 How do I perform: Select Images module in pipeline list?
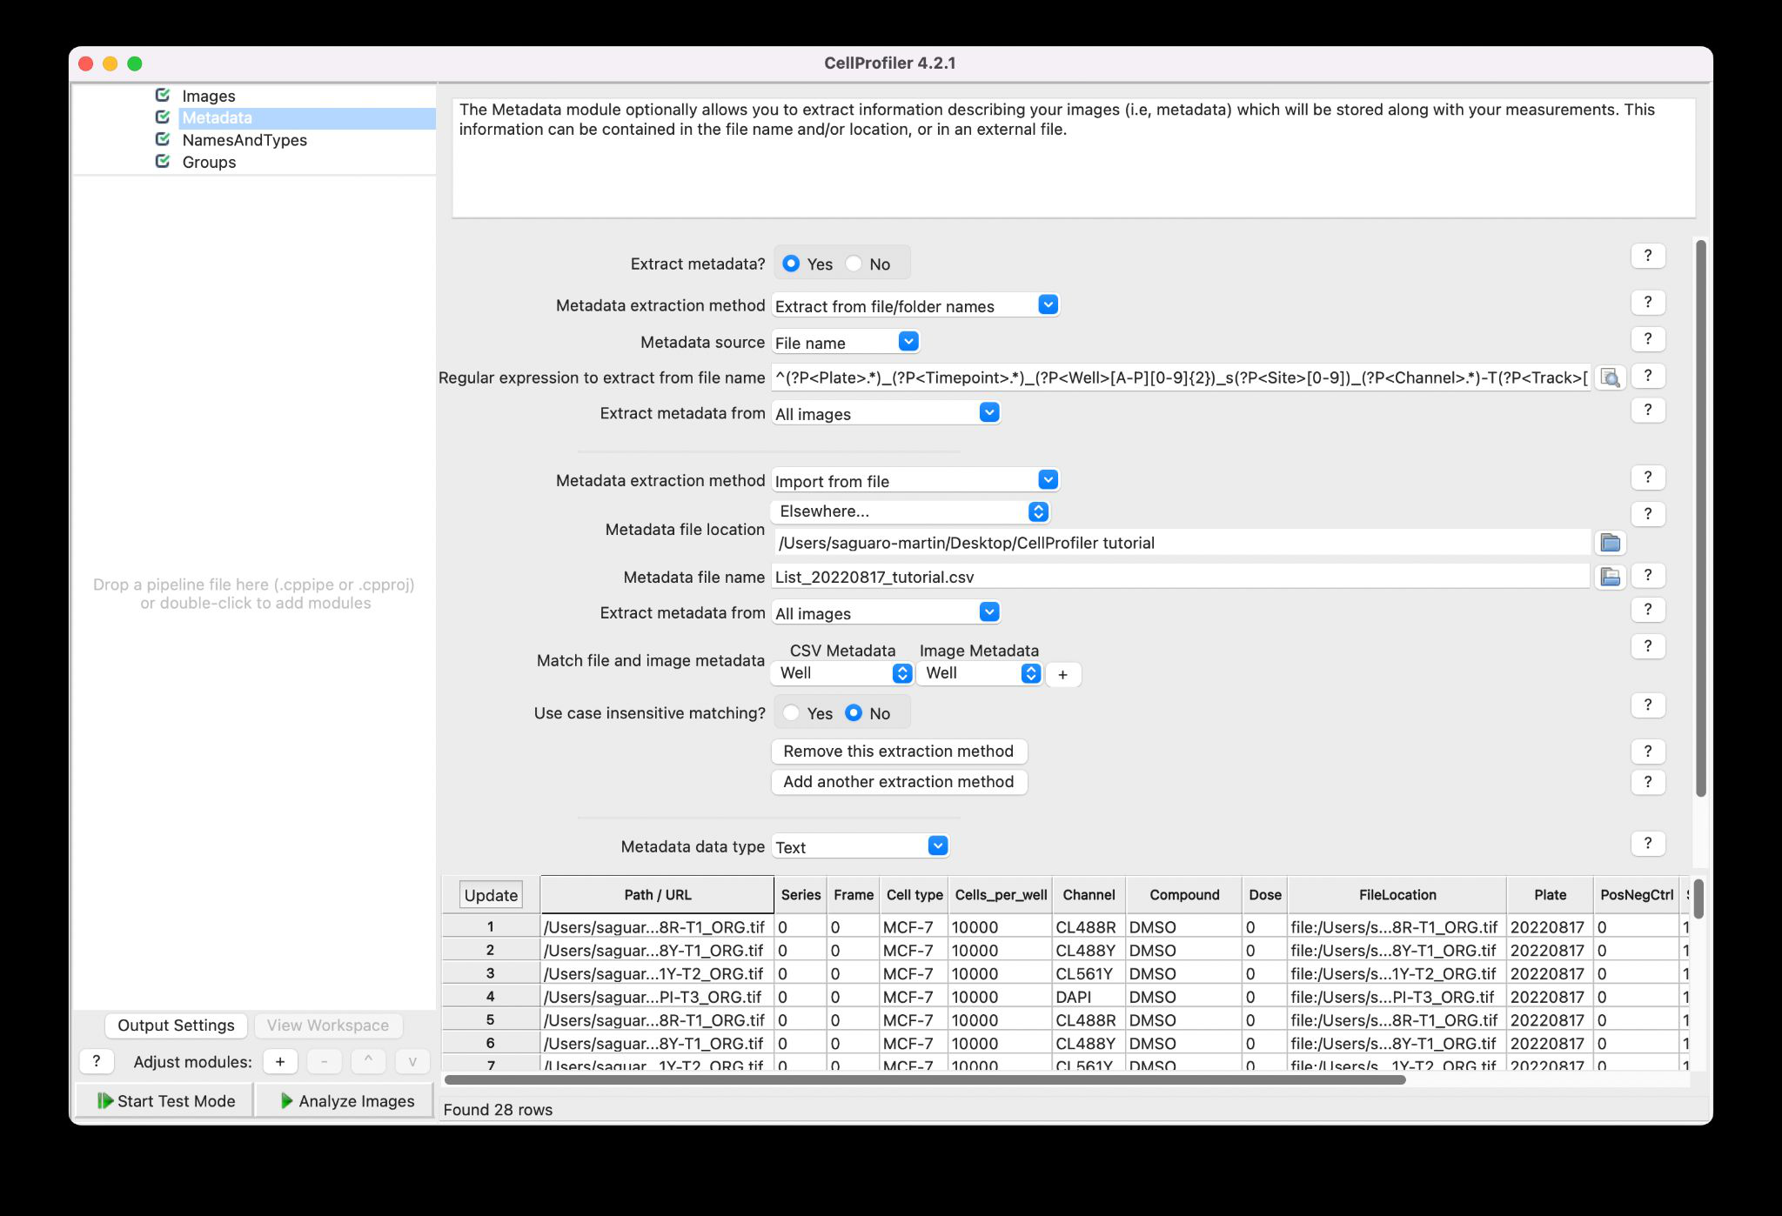pyautogui.click(x=209, y=96)
